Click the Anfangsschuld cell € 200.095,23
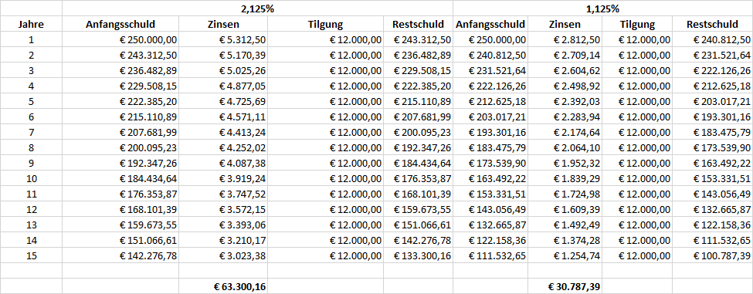The height and width of the screenshot is (294, 753). tap(120, 147)
